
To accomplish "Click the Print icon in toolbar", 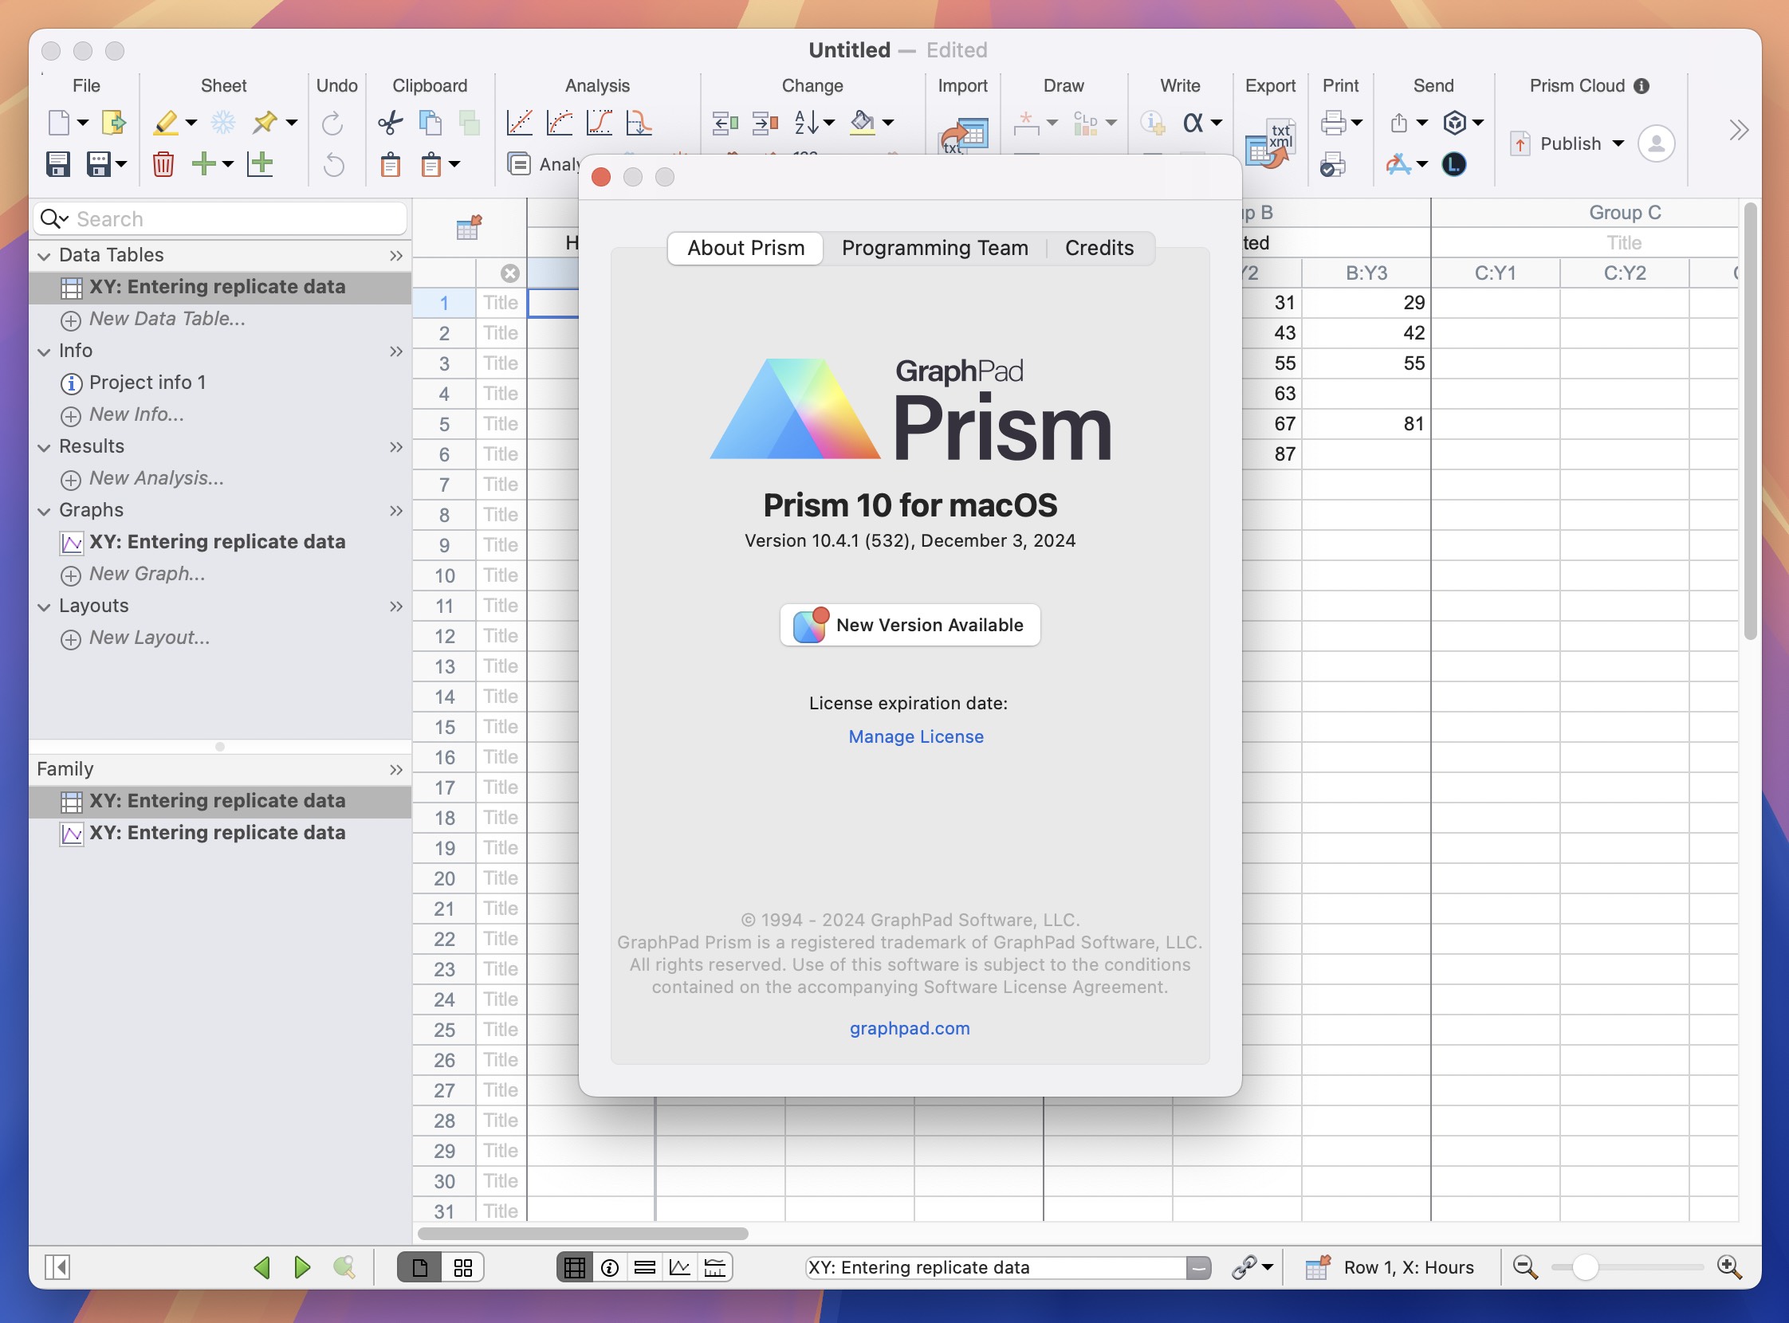I will 1333,121.
